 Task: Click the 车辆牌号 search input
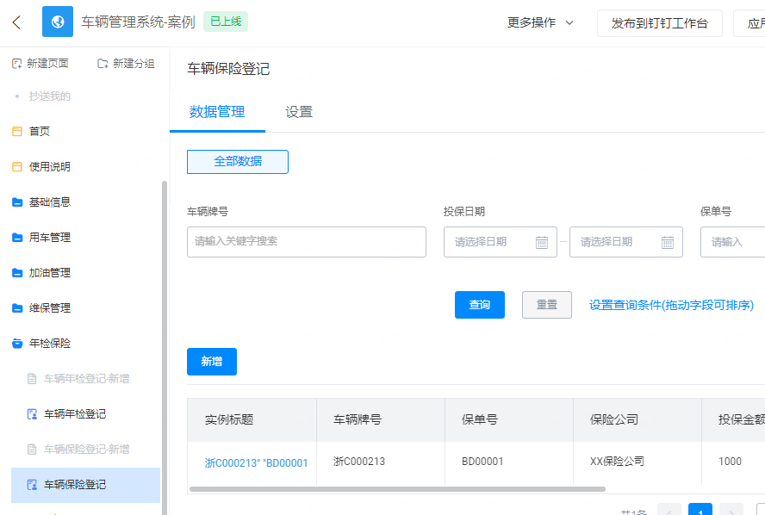coord(307,242)
